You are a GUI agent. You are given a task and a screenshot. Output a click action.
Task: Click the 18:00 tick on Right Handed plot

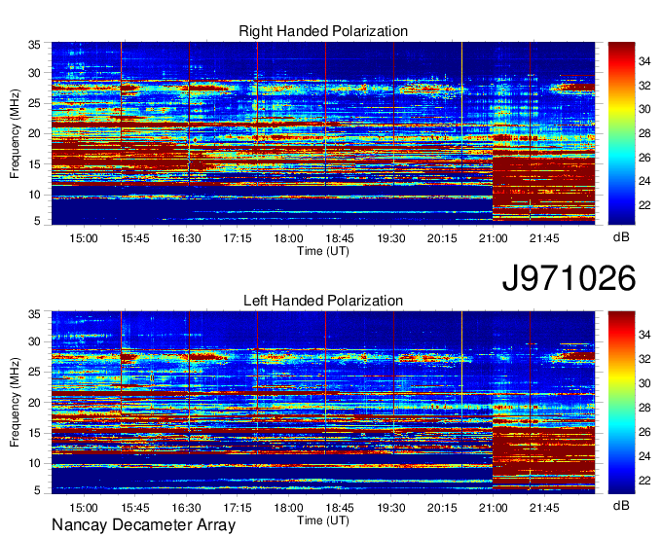coord(288,238)
